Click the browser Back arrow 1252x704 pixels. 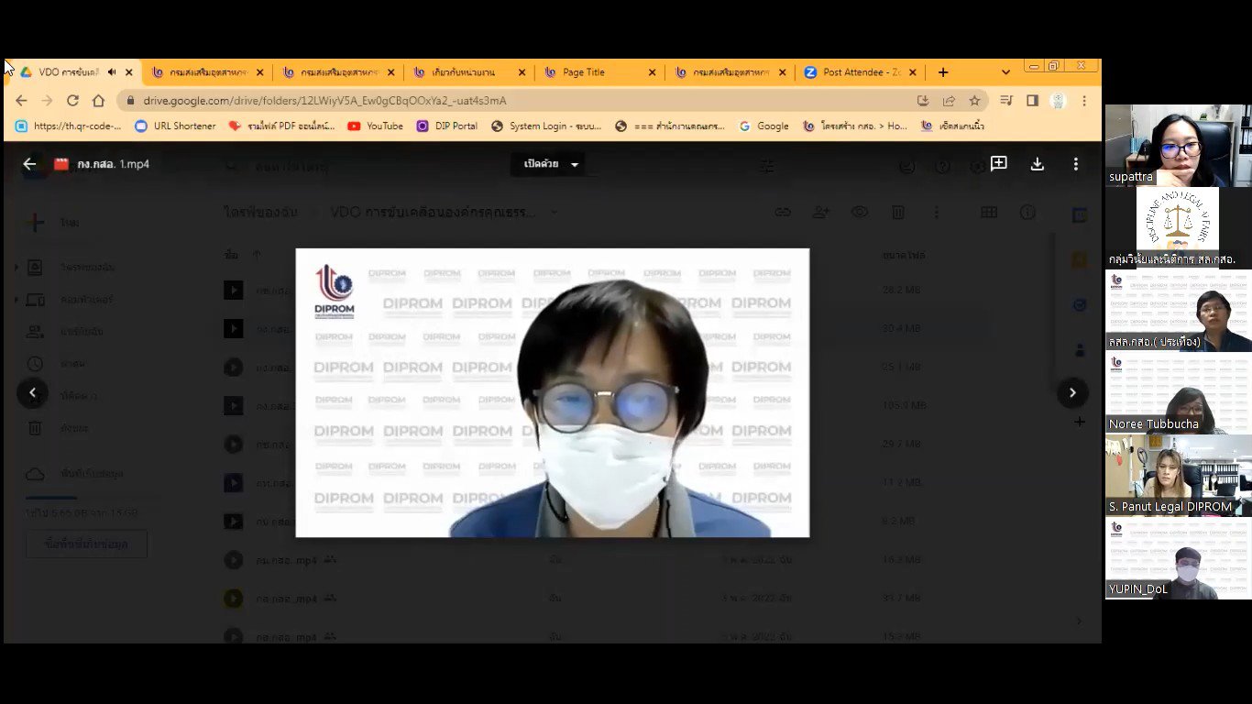[x=22, y=101]
